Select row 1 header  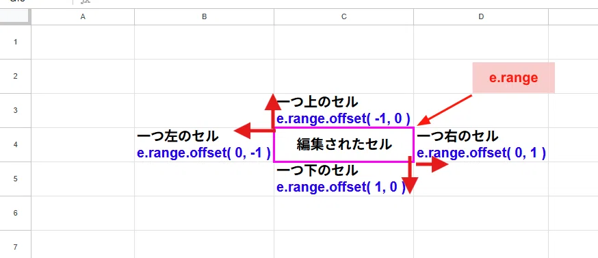pyautogui.click(x=15, y=42)
